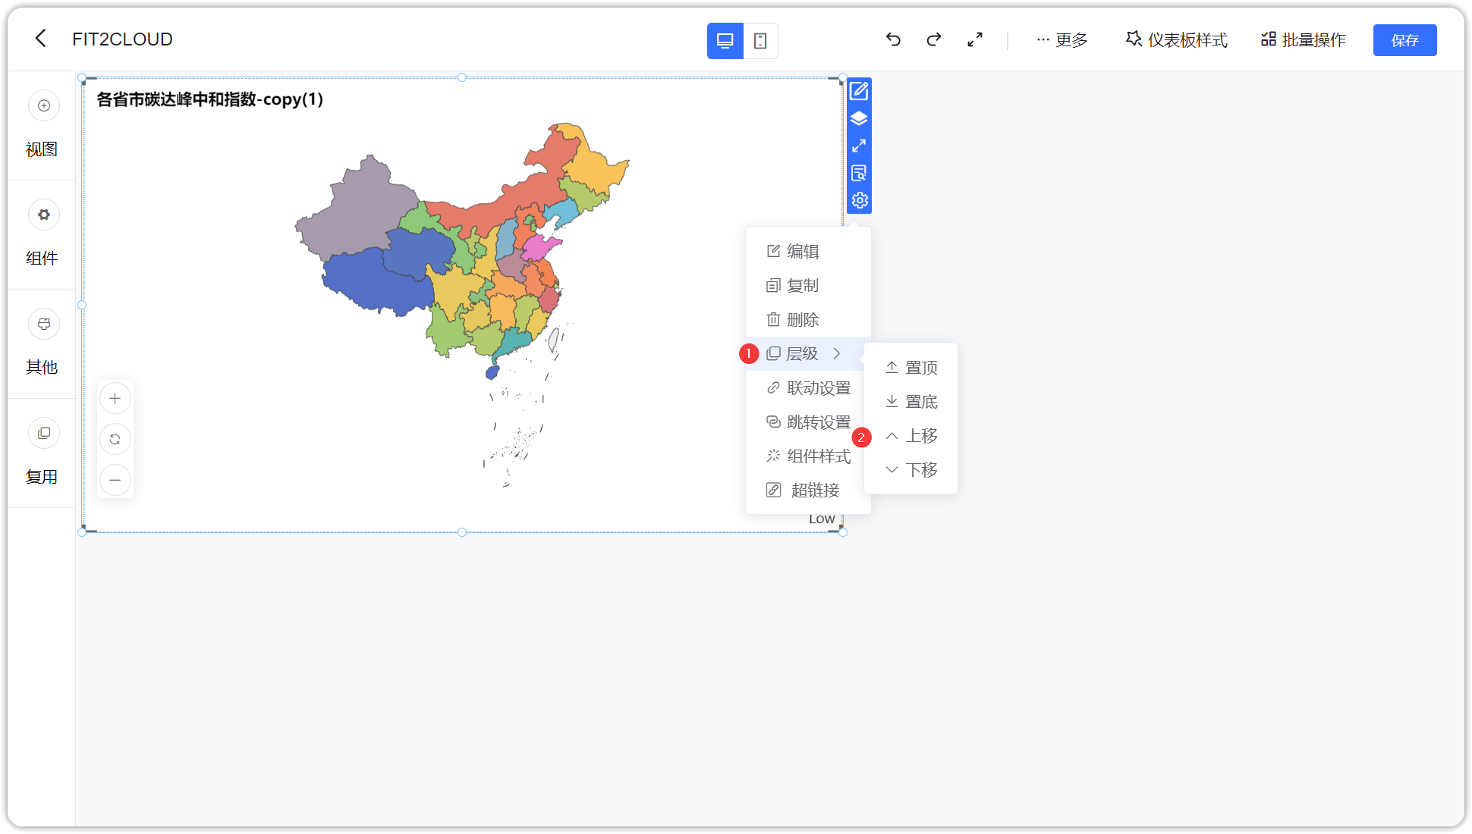The height and width of the screenshot is (834, 1472).
Task: Select 复制 in context menu
Action: click(x=808, y=286)
